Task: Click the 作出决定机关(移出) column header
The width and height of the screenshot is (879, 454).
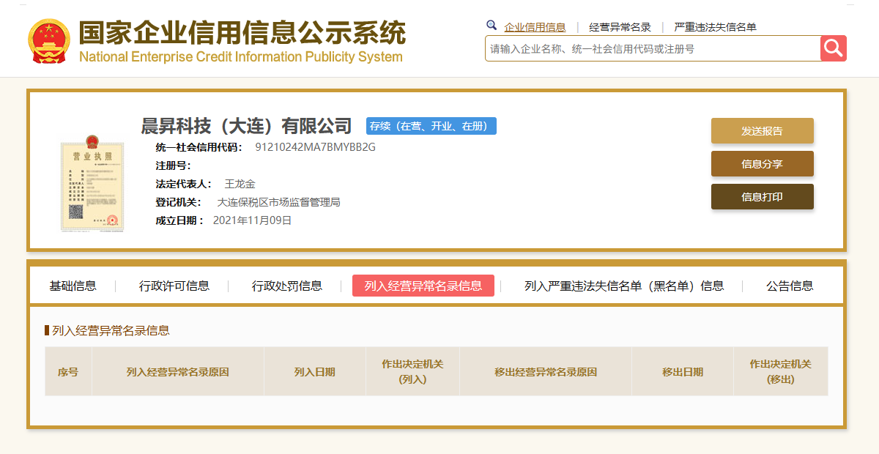Action: [x=781, y=372]
